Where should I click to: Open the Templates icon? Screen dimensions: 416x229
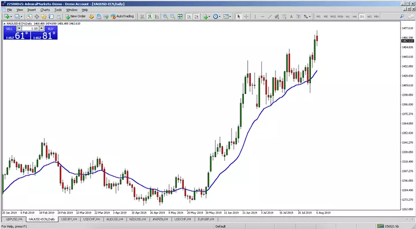[226, 16]
